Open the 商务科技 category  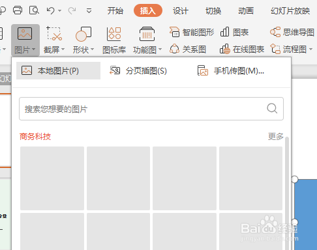(x=35, y=137)
